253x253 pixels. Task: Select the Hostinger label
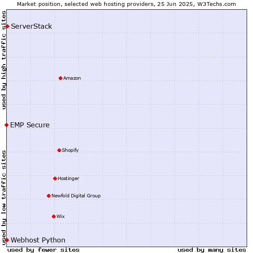tap(68, 178)
